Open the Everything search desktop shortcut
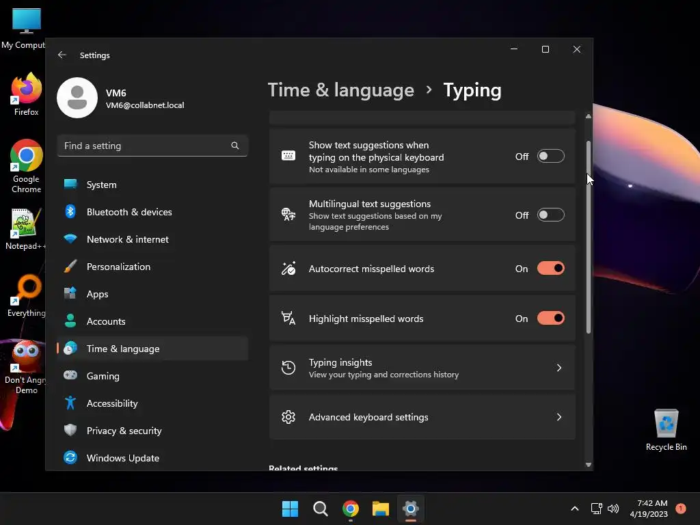This screenshot has height=525, width=700. pos(26,295)
